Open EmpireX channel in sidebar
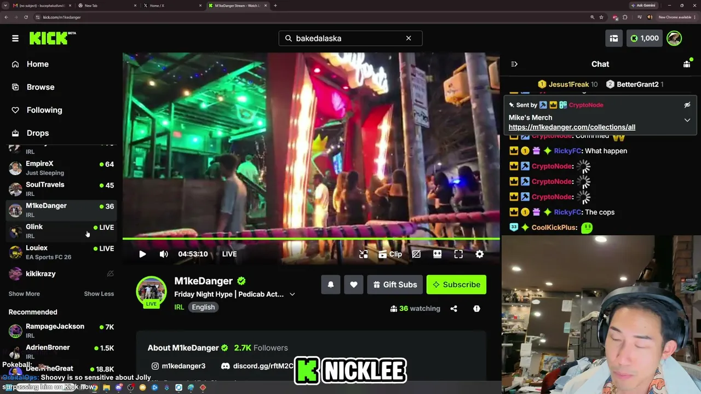 (x=61, y=168)
